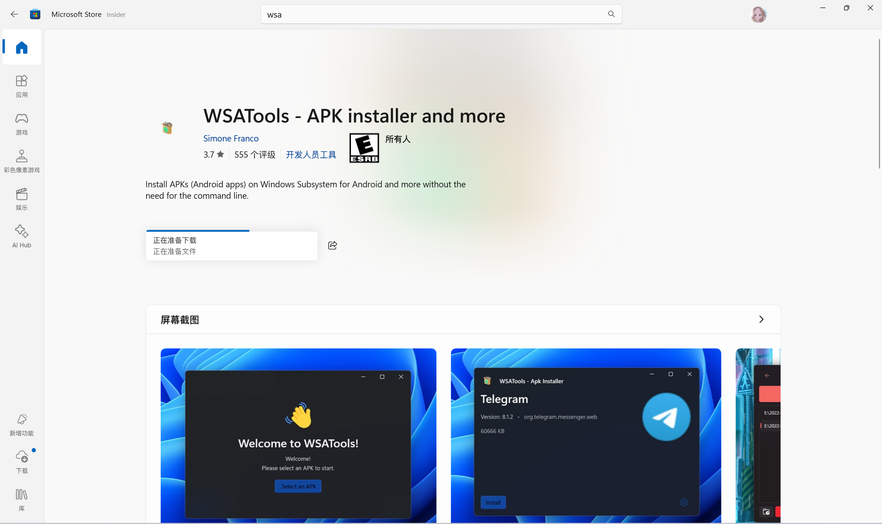Click the 正在准备下载 progress button
882x524 pixels.
tap(231, 246)
